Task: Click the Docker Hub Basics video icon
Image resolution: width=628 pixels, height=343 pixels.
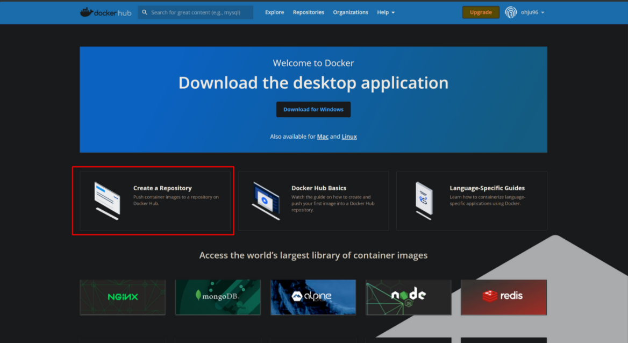Action: (266, 201)
